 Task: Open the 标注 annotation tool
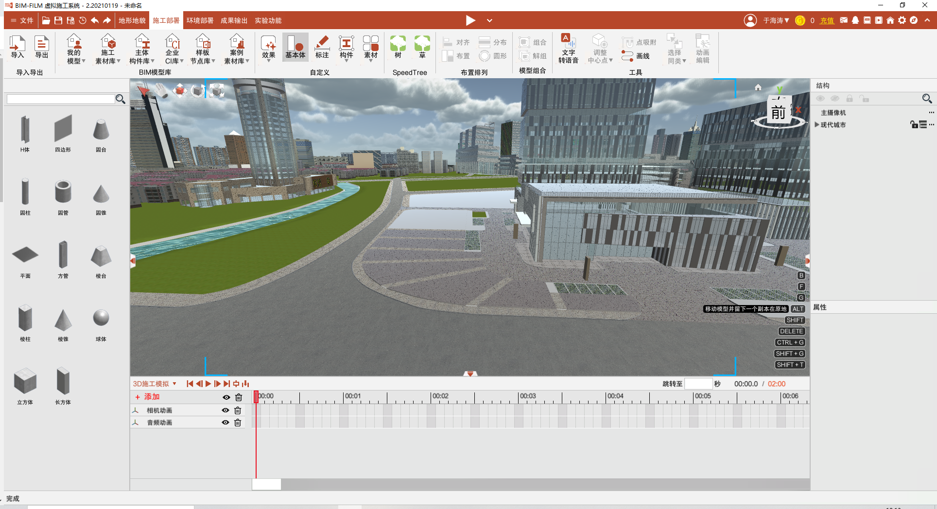(322, 47)
